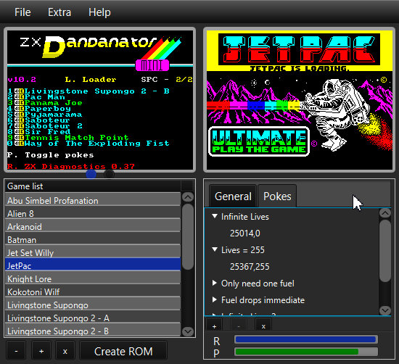
Task: Select Livingstone Supongo 2 - B entry
Action: pos(93,331)
